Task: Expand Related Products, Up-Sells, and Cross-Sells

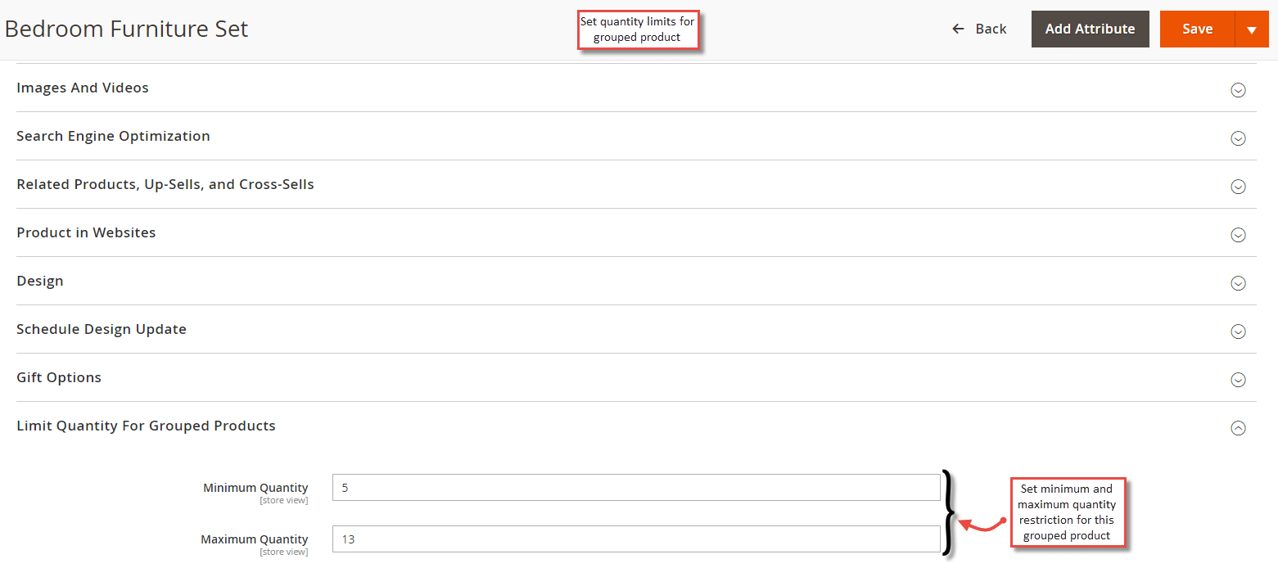Action: [1237, 187]
